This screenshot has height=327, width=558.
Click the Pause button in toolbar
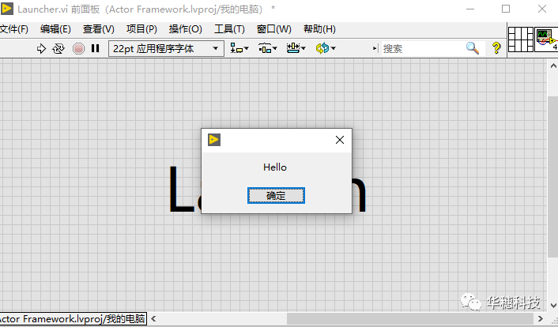pos(95,48)
